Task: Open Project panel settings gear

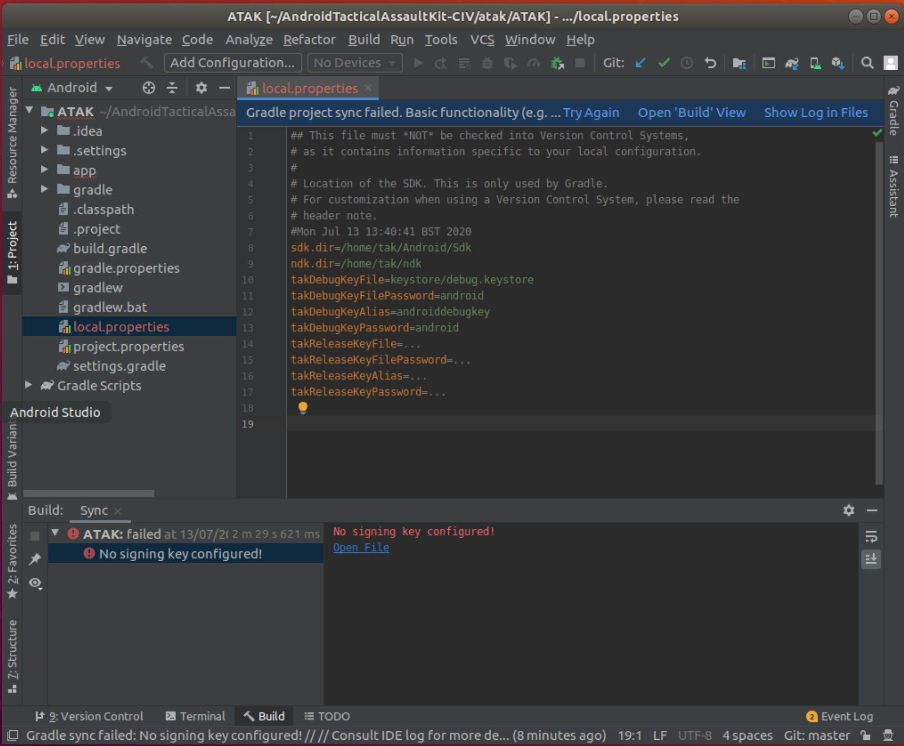Action: tap(201, 88)
